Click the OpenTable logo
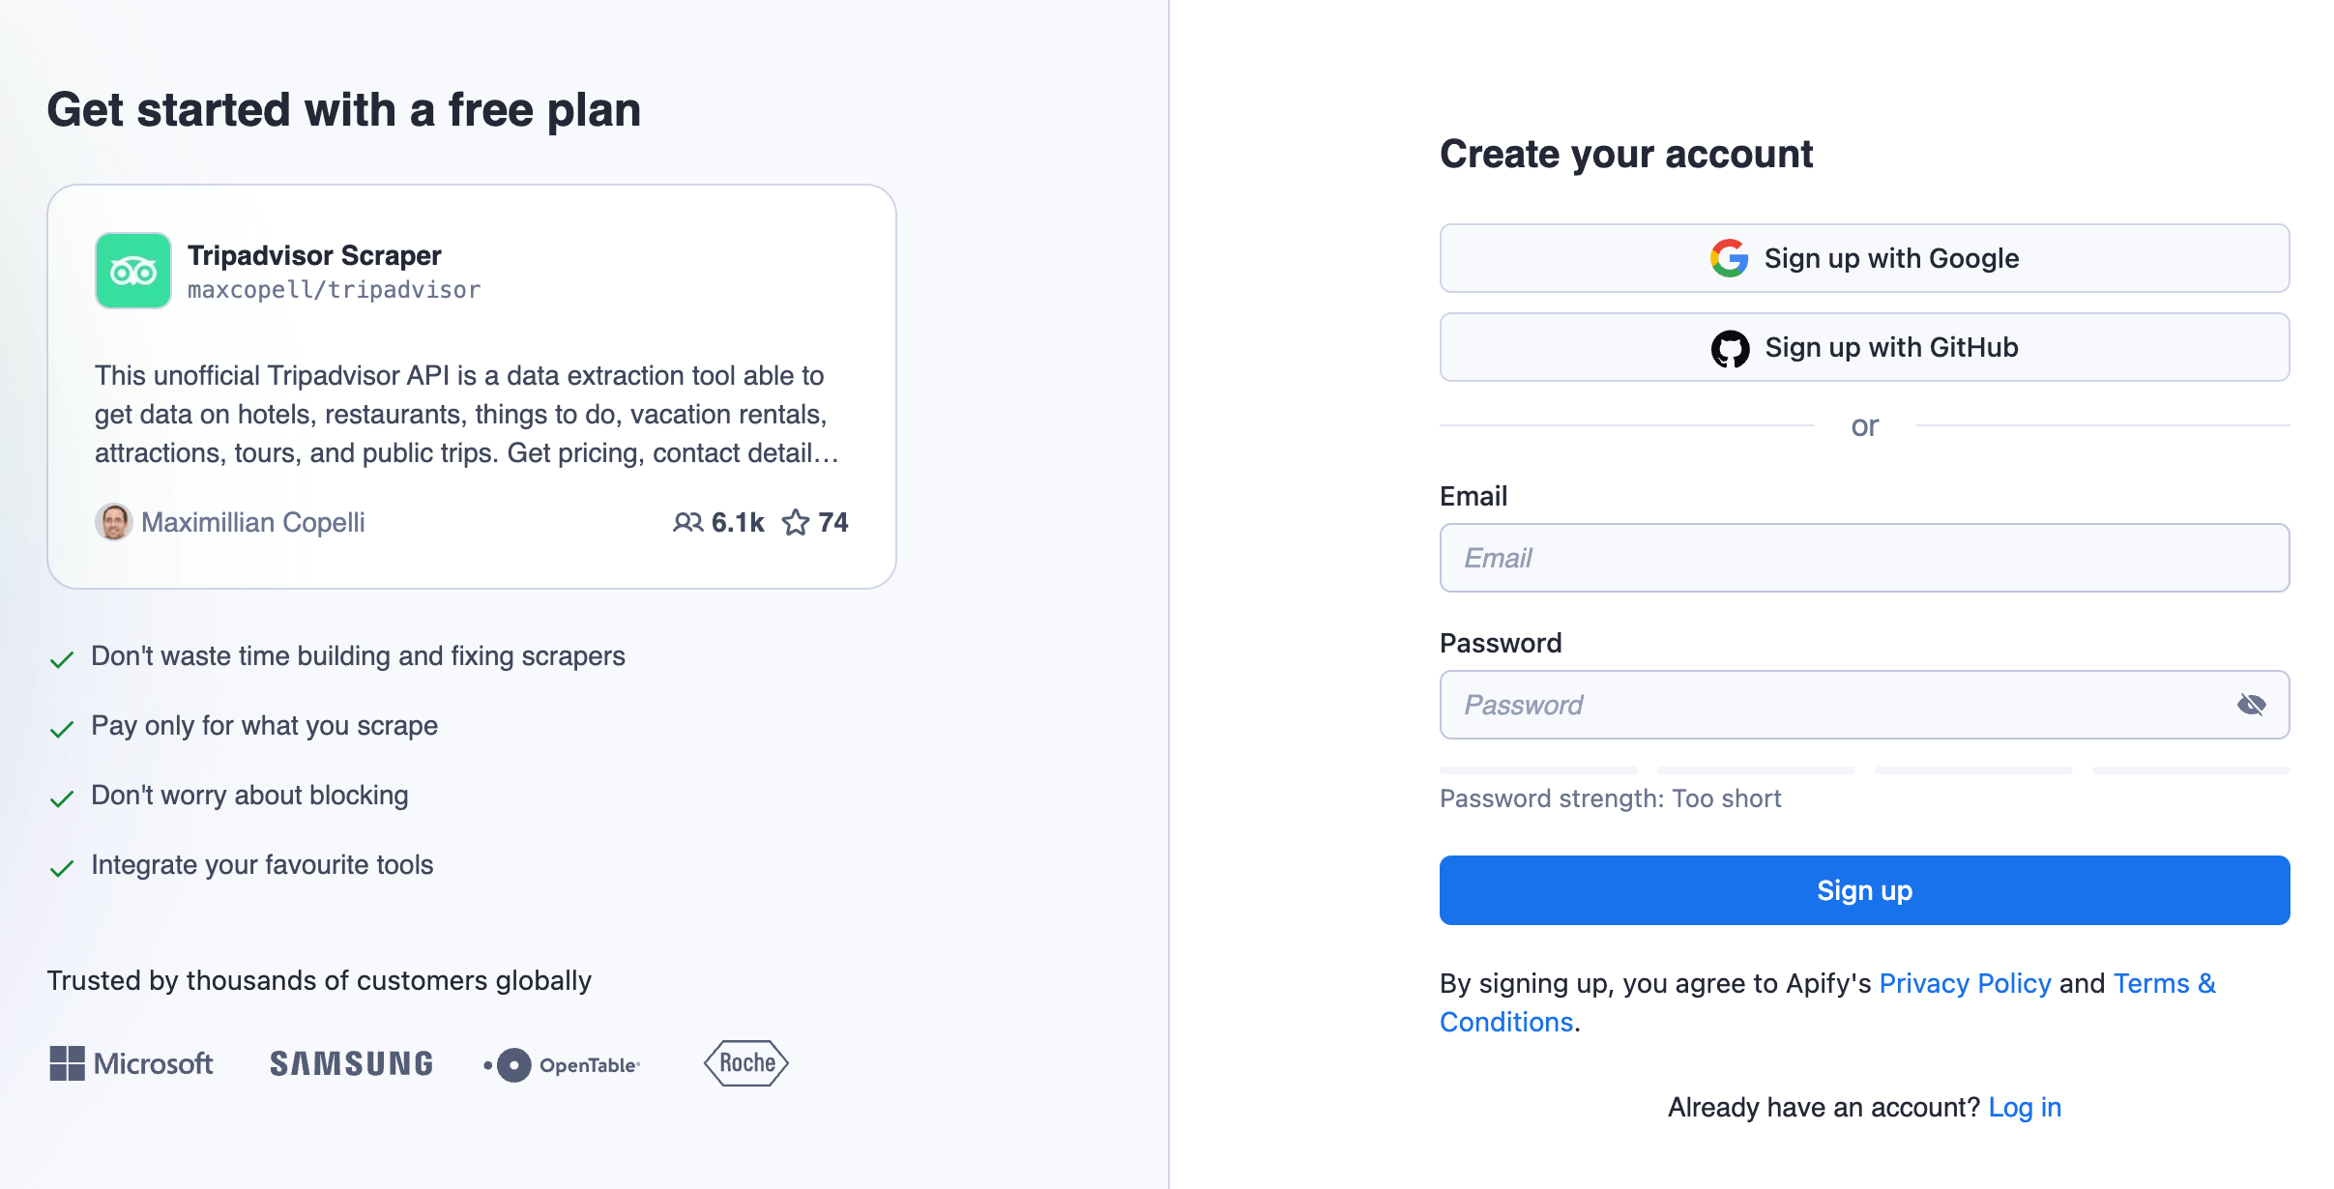The height and width of the screenshot is (1189, 2334). [562, 1063]
